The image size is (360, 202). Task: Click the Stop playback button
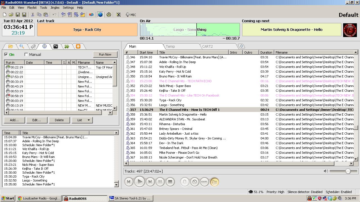pyautogui.click(x=170, y=182)
